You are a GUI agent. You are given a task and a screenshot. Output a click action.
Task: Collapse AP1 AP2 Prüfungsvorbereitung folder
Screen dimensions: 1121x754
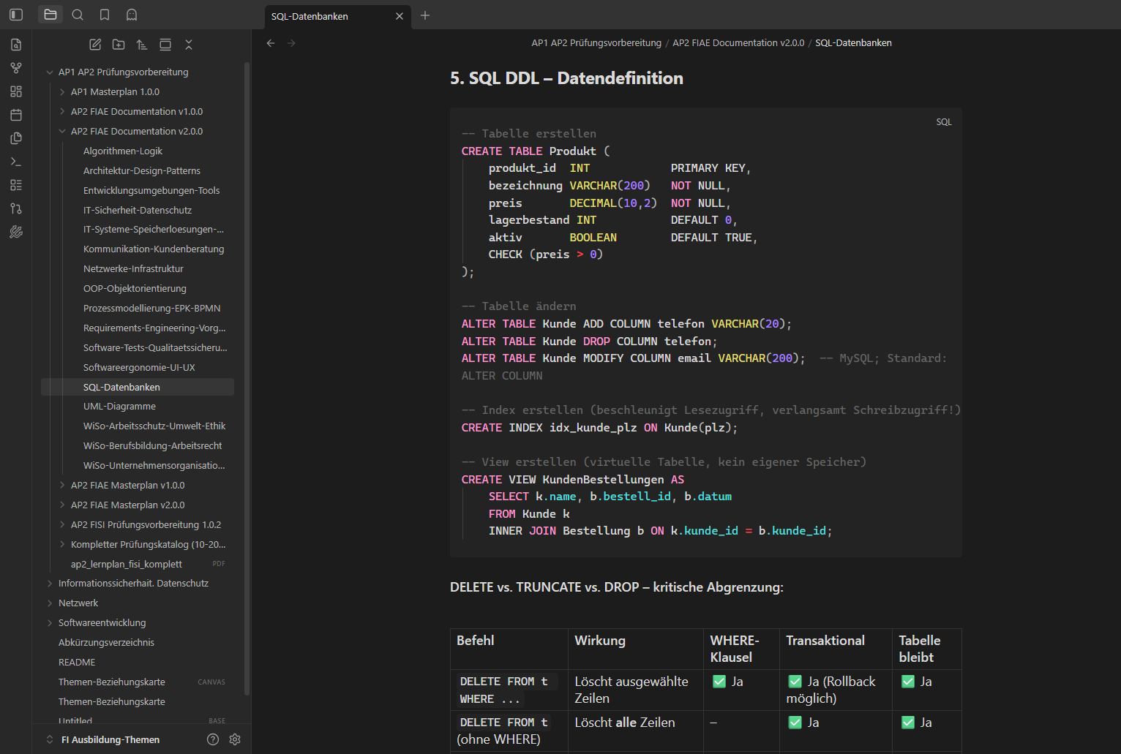tap(50, 72)
